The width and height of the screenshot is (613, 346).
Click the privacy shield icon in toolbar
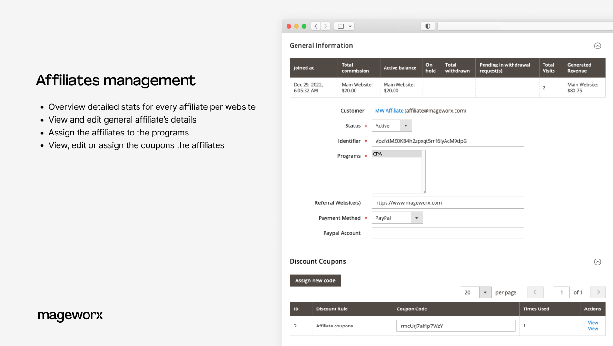427,26
